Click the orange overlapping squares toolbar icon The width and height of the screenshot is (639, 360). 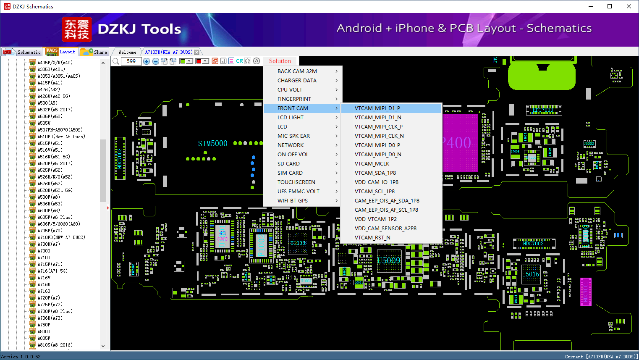(x=215, y=61)
